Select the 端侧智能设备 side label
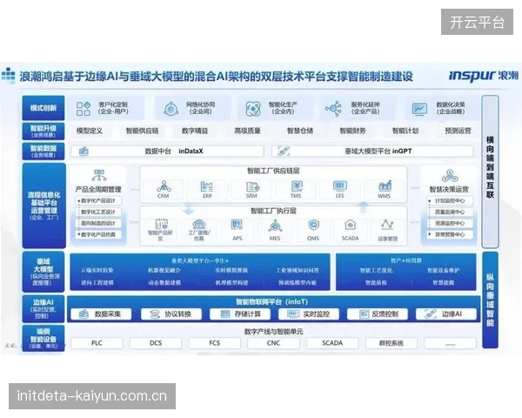Screen dimensions: 522x418 (x=43, y=339)
